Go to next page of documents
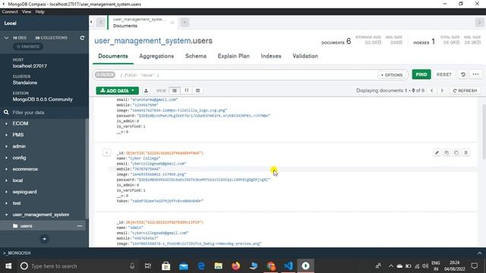Image resolution: width=486 pixels, height=273 pixels. click(x=442, y=91)
